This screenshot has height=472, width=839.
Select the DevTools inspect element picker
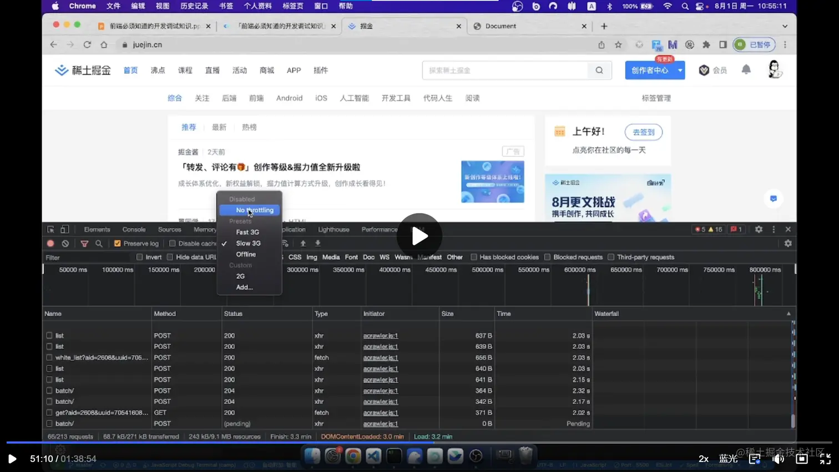tap(50, 230)
